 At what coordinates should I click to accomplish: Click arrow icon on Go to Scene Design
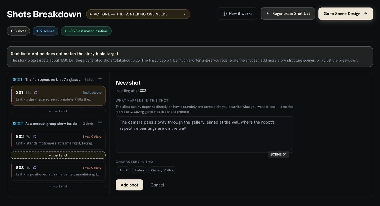365,14
